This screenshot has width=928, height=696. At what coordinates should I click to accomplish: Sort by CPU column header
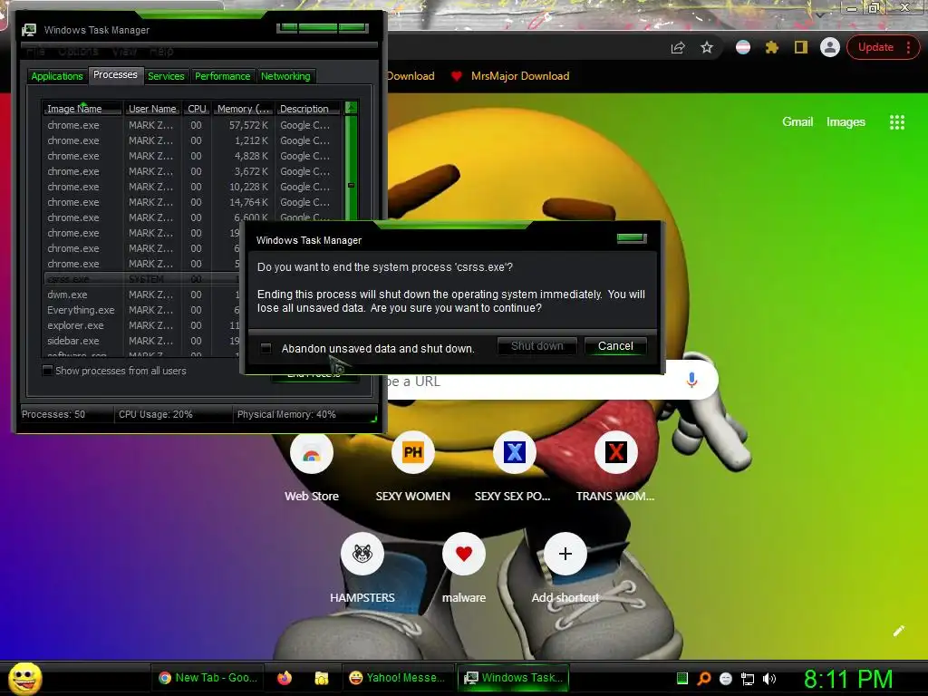tap(197, 109)
